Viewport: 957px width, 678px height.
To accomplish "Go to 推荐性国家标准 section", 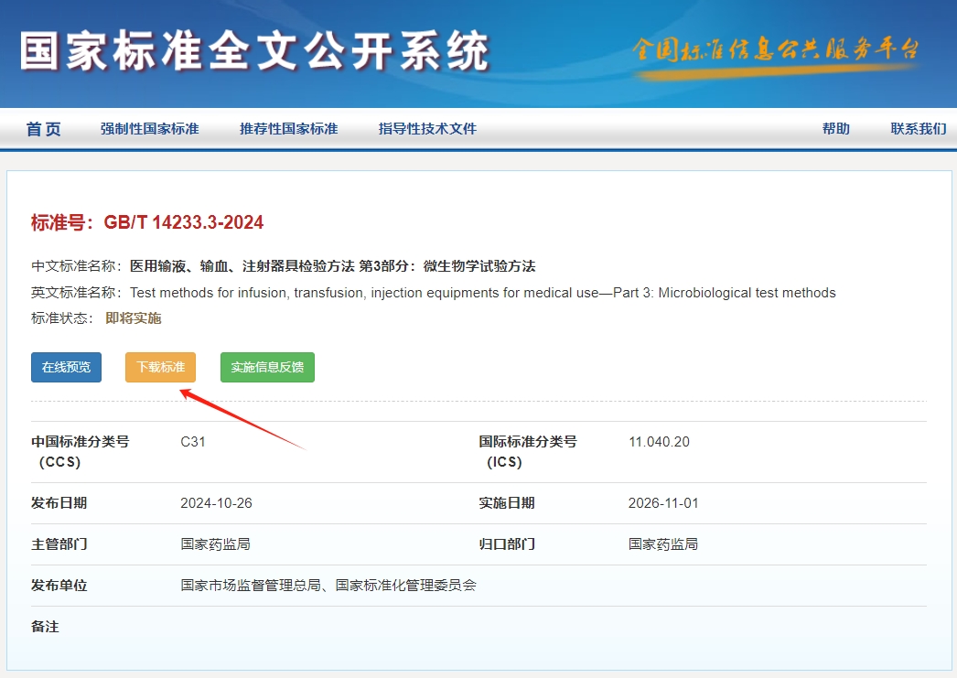I will 288,129.
